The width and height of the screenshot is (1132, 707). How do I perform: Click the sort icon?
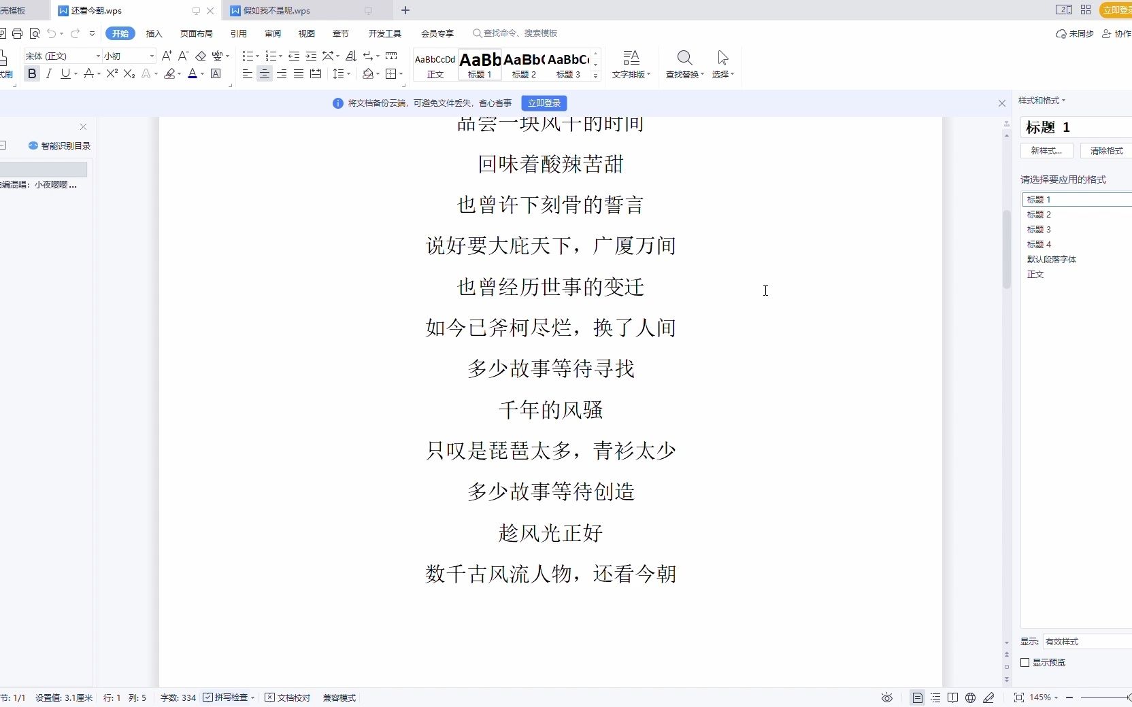tap(351, 56)
